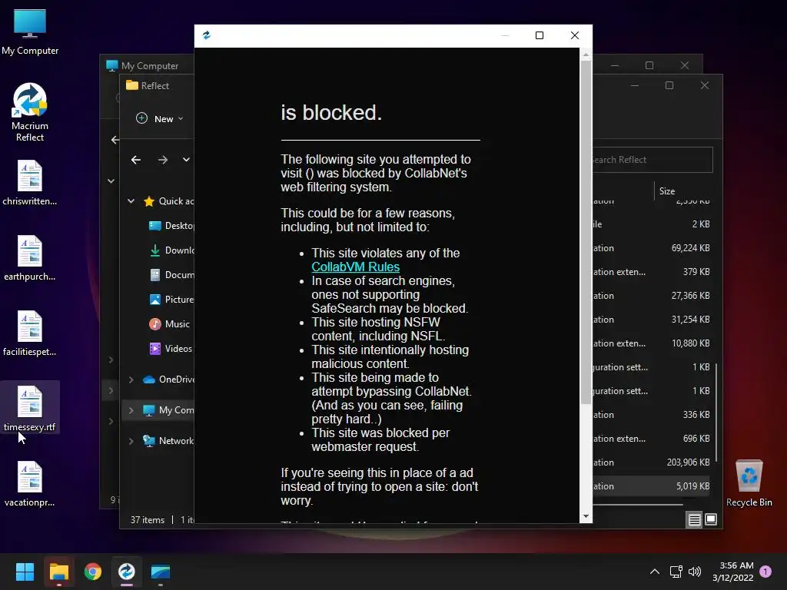
Task: Open recent locations dropdown in Reflect explorer
Action: pyautogui.click(x=186, y=160)
